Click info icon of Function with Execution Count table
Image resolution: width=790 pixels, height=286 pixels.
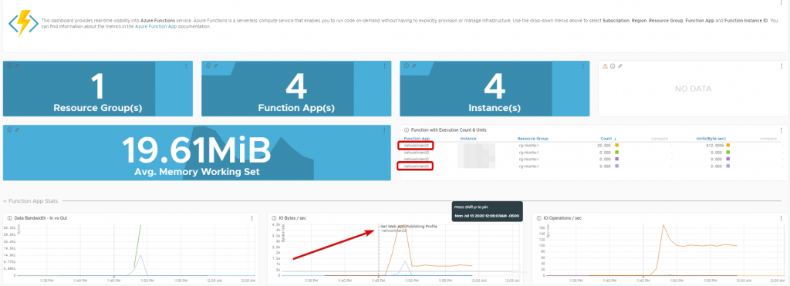pos(407,130)
